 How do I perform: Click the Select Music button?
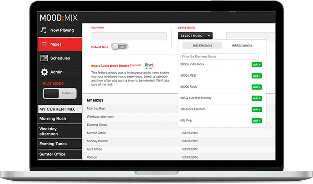coord(192,36)
